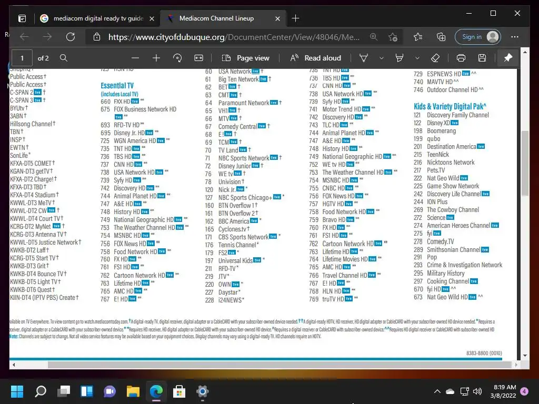Screen dimensions: 539x404
Task: Unpin the PDF toolbar
Action: point(508,58)
